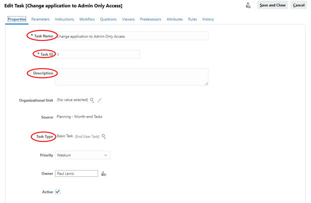
Task: Click into the Task Name field
Action: click(132, 36)
